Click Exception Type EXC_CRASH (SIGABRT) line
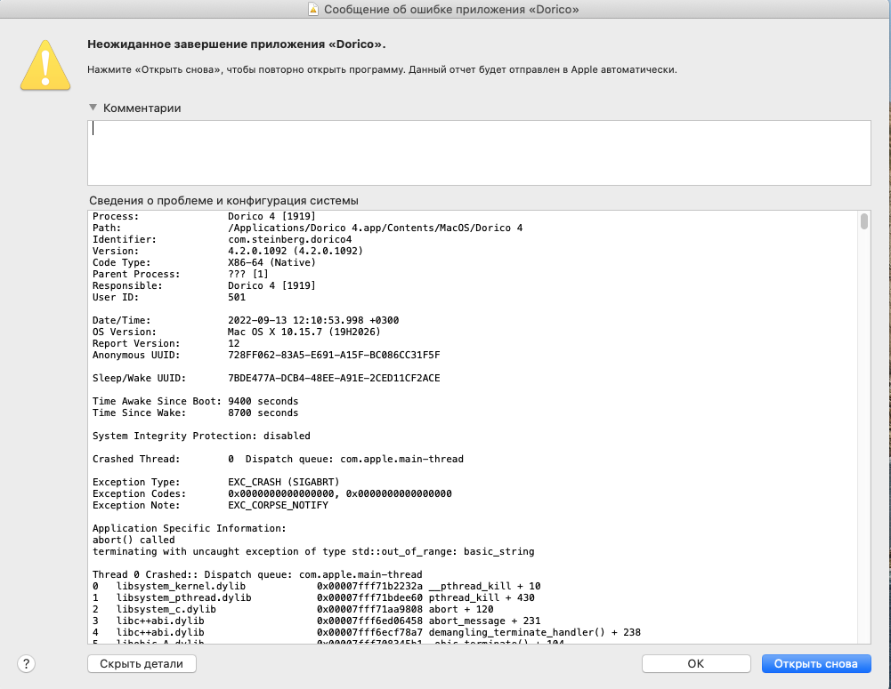This screenshot has height=689, width=891. [216, 482]
